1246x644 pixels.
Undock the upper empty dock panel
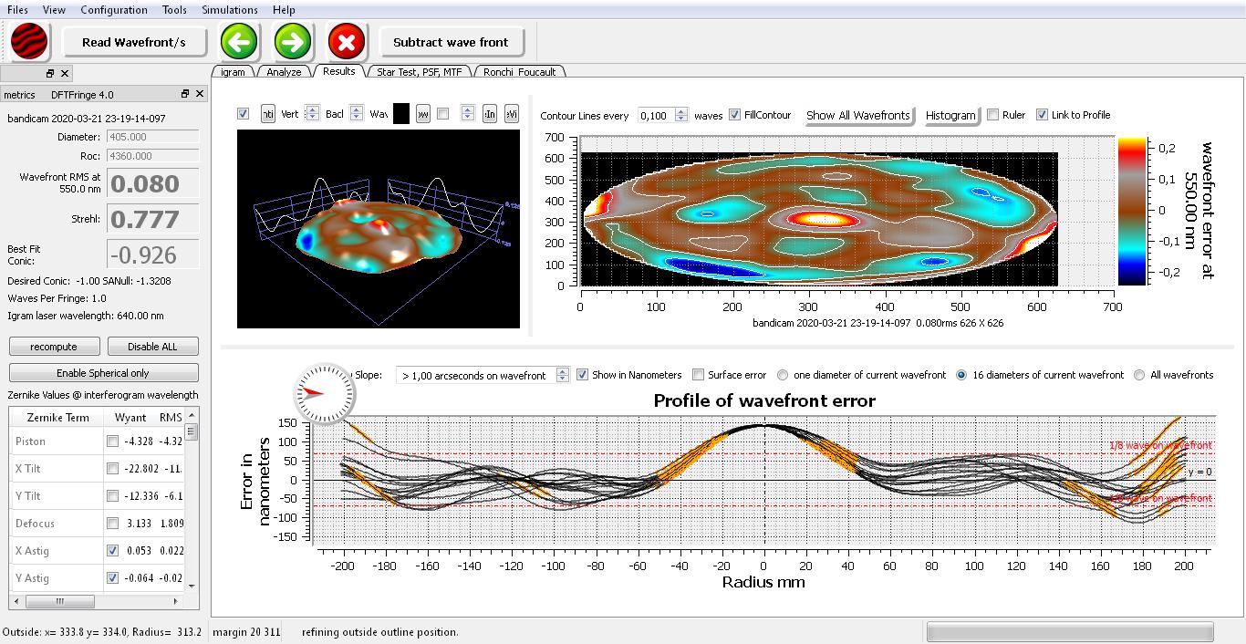point(50,73)
